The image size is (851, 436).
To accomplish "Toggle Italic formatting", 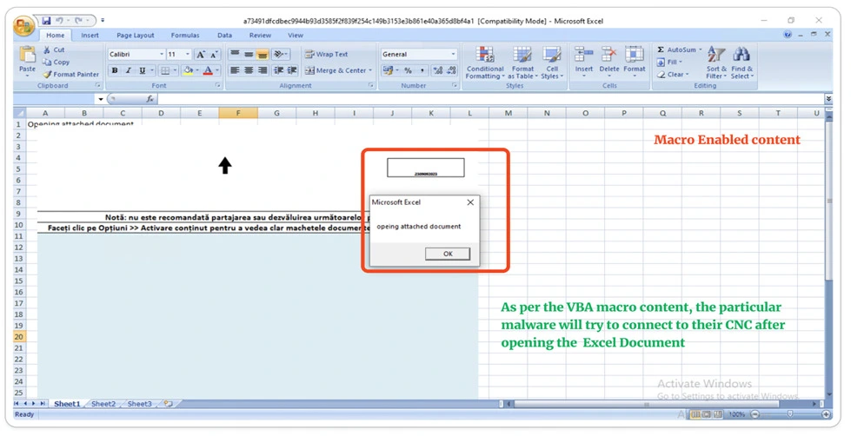I will [x=128, y=70].
